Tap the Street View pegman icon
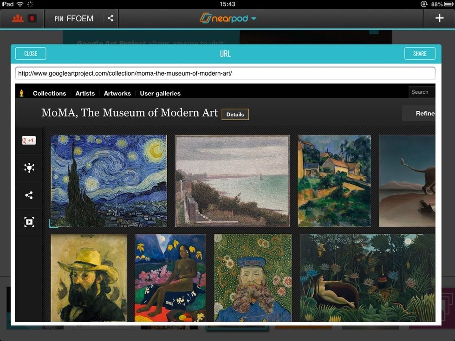Screen dimensions: 455x341 tap(21, 93)
